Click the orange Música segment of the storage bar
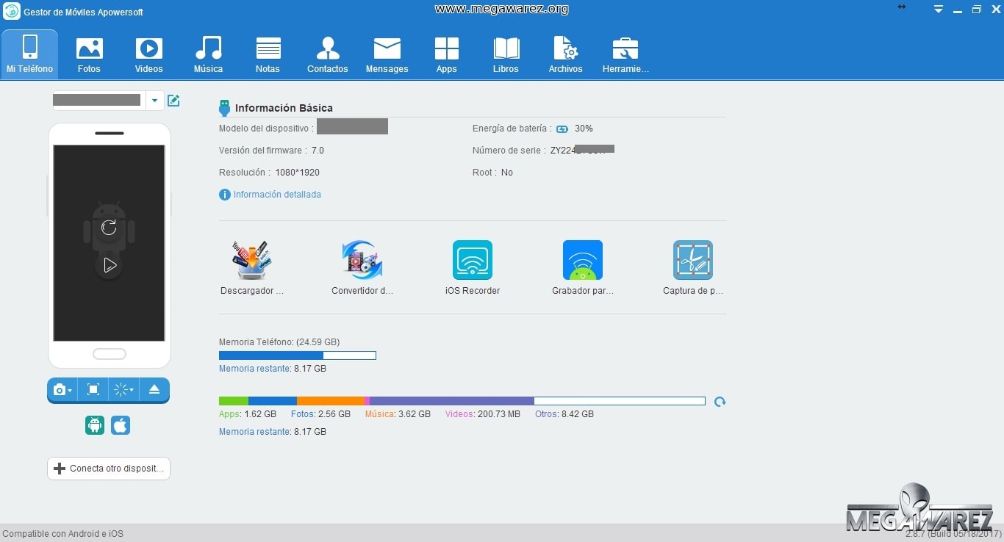This screenshot has width=1004, height=542. click(x=331, y=401)
